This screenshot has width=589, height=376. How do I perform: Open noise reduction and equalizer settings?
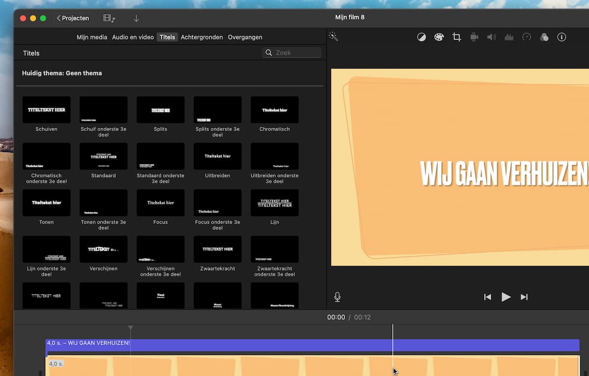click(509, 37)
